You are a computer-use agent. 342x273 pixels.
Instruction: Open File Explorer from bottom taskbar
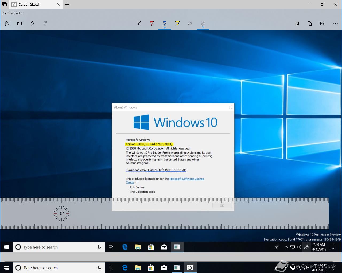click(138, 268)
